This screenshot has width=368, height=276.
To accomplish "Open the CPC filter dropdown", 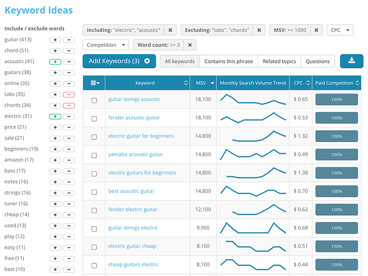I will 340,30.
